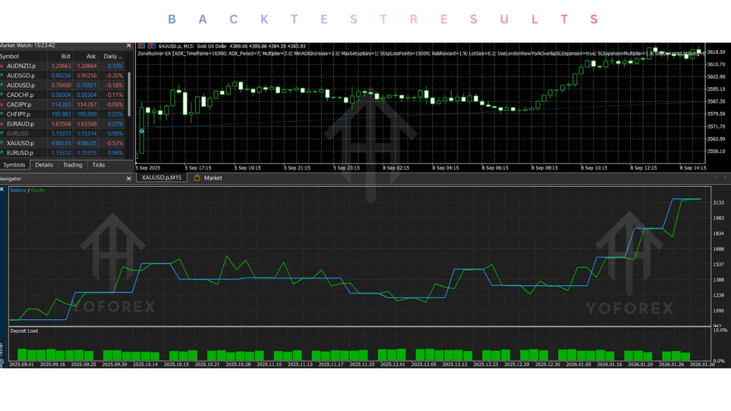Open the Trading tab in Market Watch

click(x=73, y=165)
